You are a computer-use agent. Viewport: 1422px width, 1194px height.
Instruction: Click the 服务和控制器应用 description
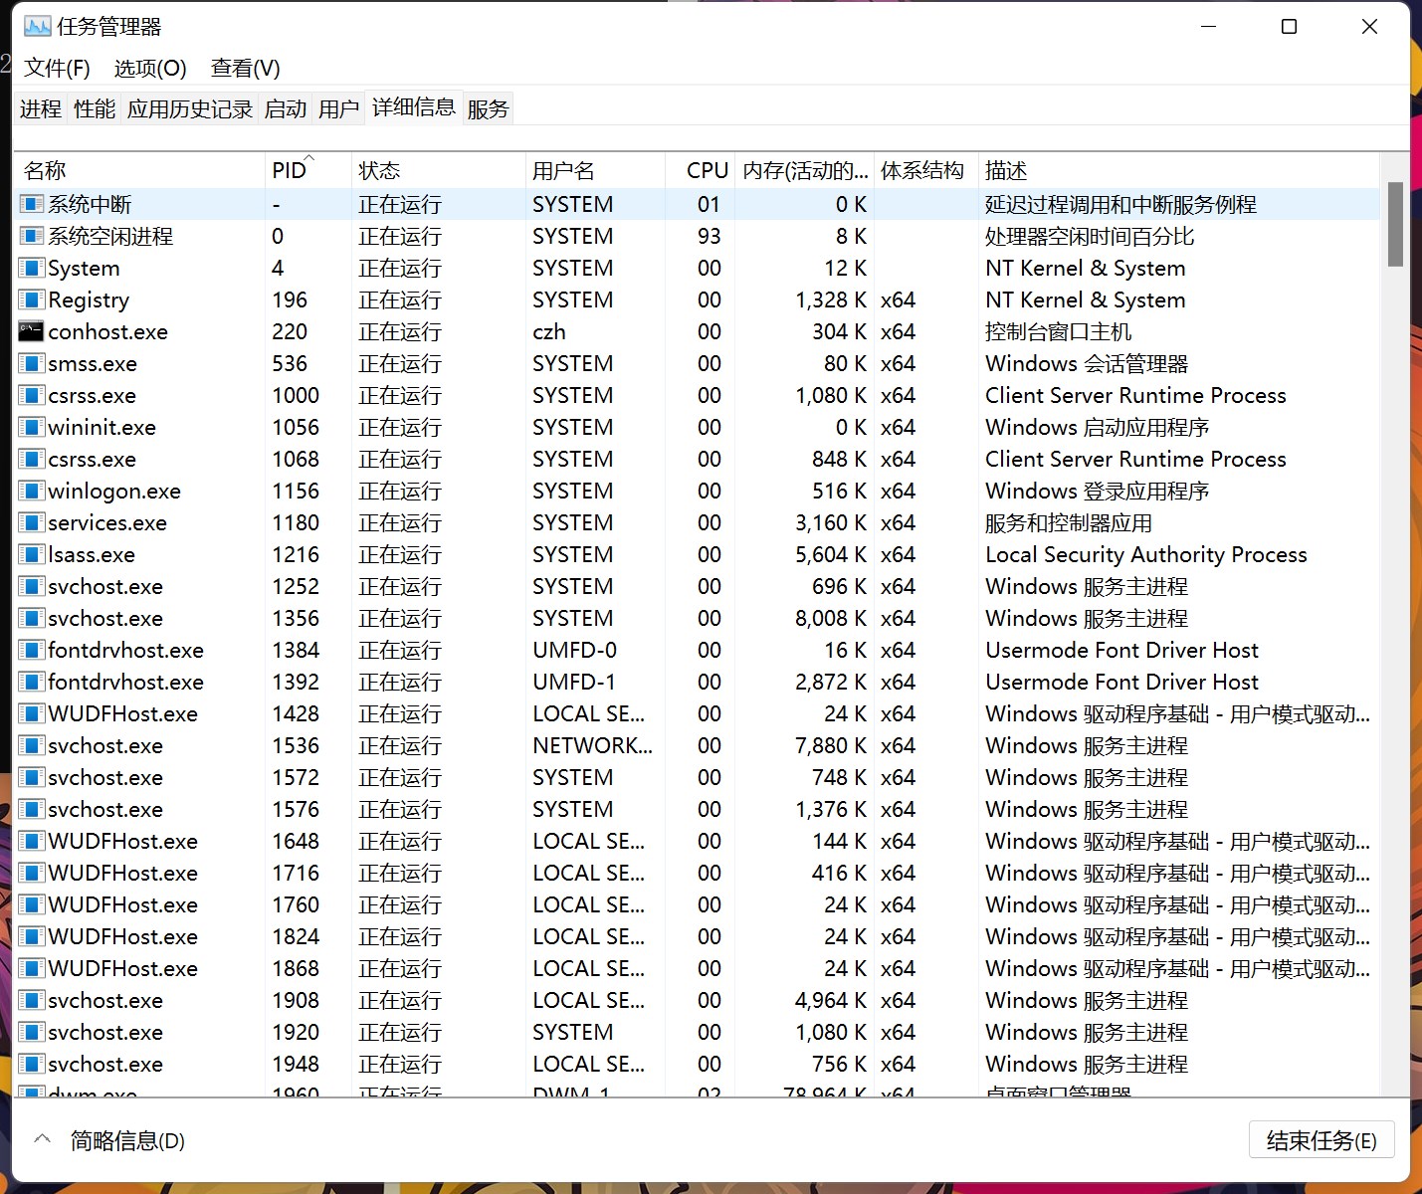1069,522
